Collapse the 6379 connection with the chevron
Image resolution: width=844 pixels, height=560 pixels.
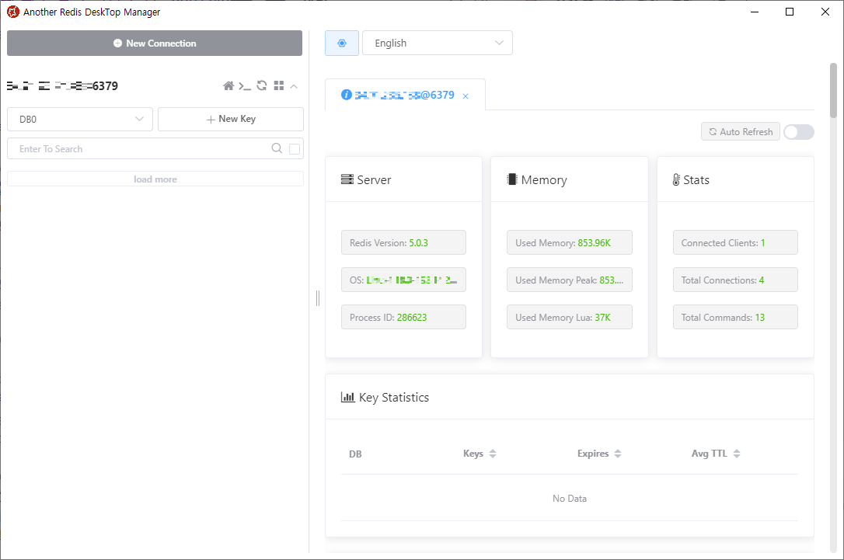(x=294, y=86)
